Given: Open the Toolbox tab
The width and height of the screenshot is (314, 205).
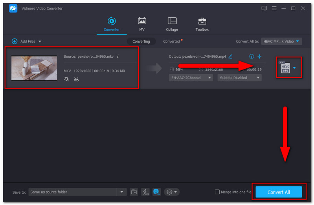Looking at the screenshot, I should click(x=202, y=24).
